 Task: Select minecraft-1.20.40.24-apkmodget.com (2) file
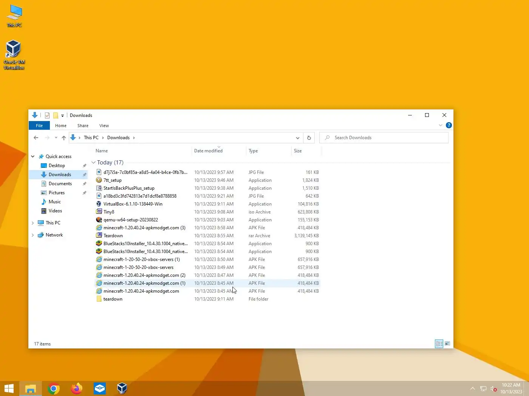144,275
